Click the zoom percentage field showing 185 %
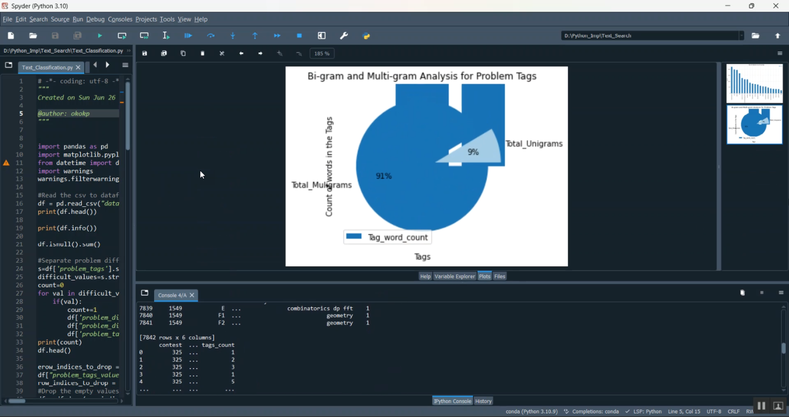789x417 pixels. [322, 54]
